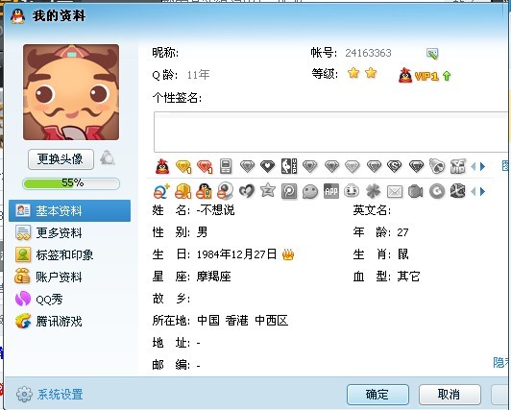Click the birthday crown icon
The height and width of the screenshot is (410, 511).
[288, 254]
